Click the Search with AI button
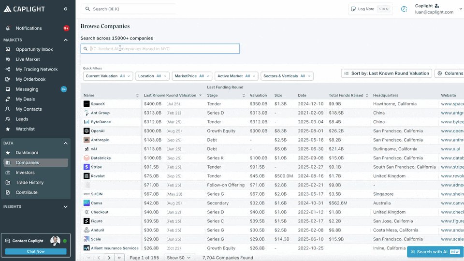The image size is (464, 261). 435,252
